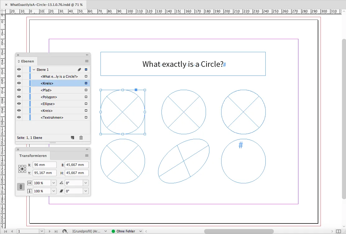Open the Transformieren panel menu icon
346x234 pixels.
pos(87,156)
